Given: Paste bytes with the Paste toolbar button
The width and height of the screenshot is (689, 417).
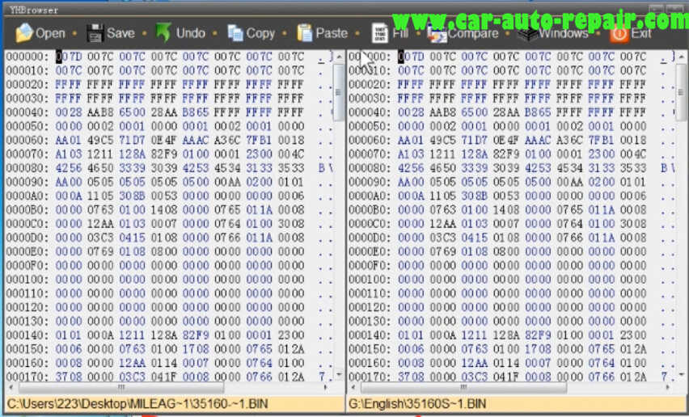Looking at the screenshot, I should (x=322, y=33).
